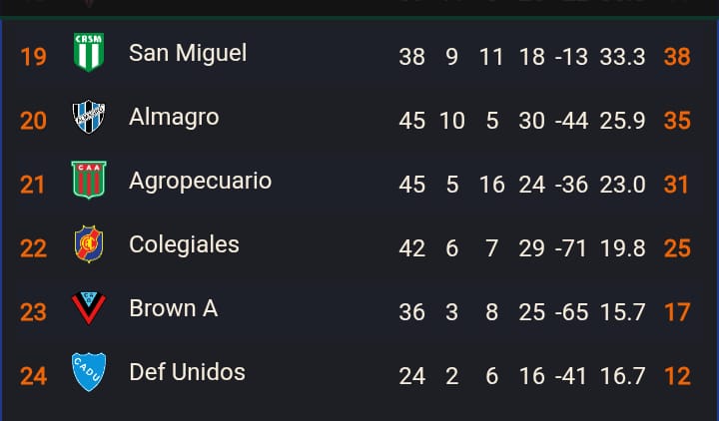Click the Agropecuario club crest

(89, 181)
